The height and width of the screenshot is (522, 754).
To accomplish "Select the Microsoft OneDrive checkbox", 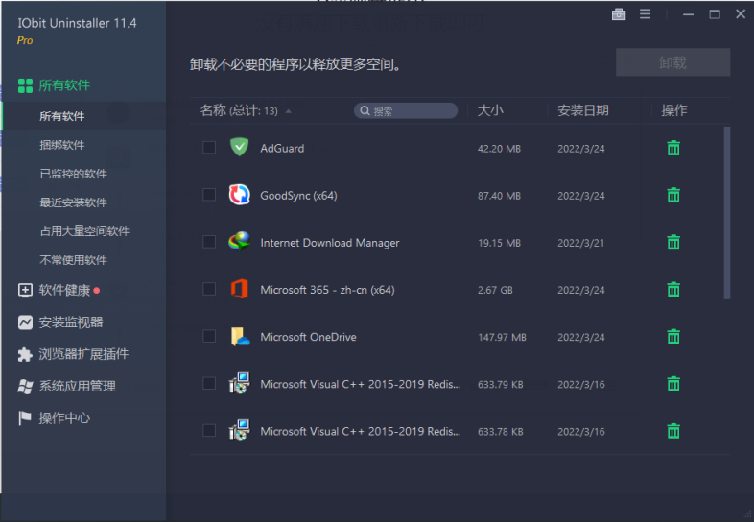I will pyautogui.click(x=209, y=337).
